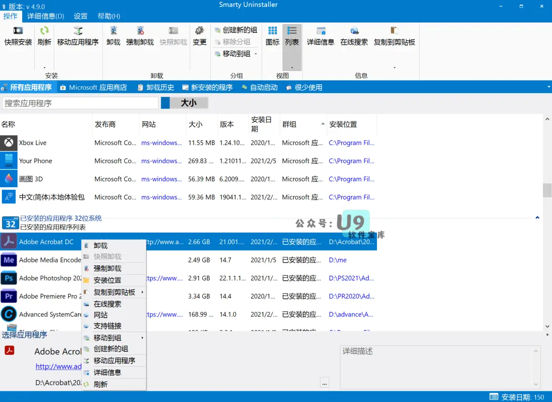Switch to 很少使用 tab

pyautogui.click(x=304, y=87)
